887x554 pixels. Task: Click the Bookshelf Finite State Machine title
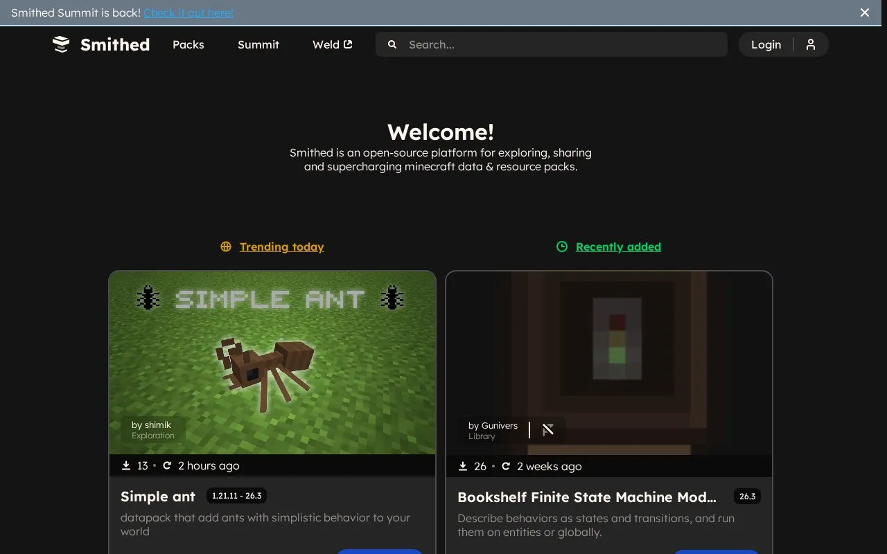587,497
